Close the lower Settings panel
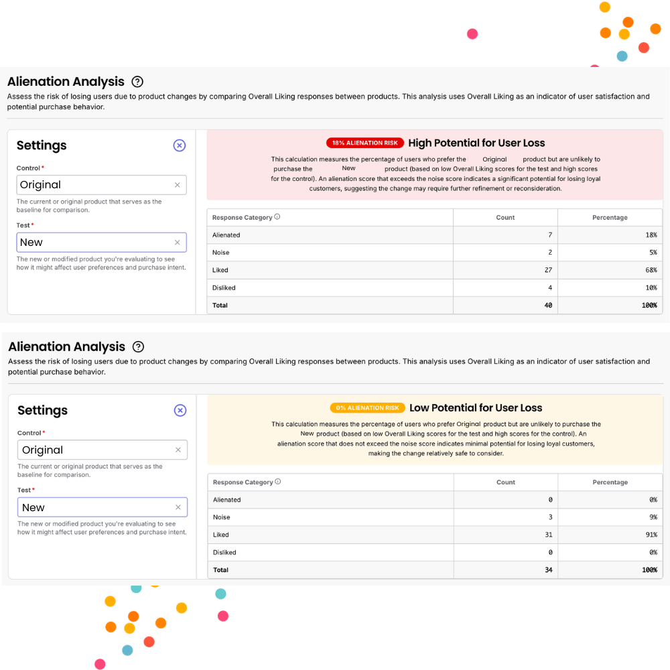This screenshot has width=670, height=670. coord(180,410)
